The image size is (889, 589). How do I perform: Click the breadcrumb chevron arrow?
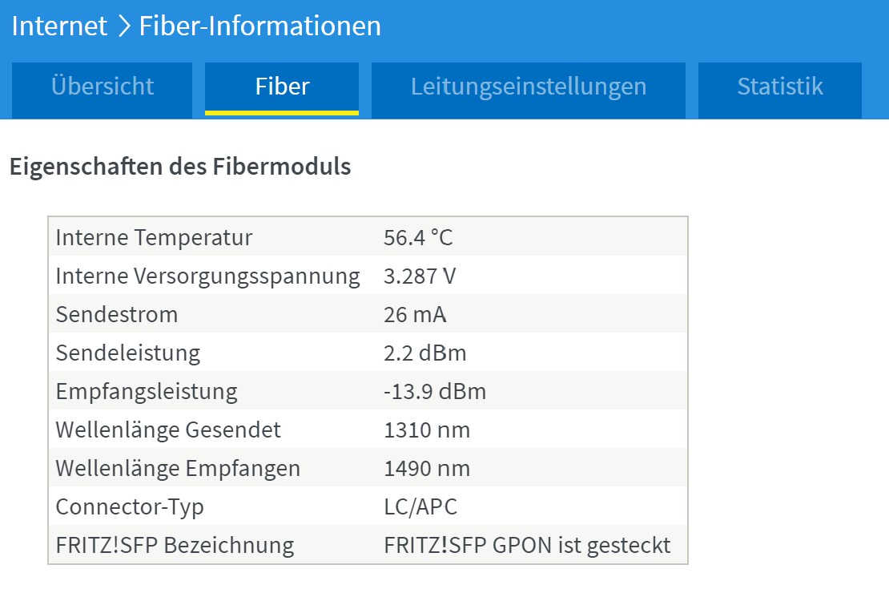(123, 26)
